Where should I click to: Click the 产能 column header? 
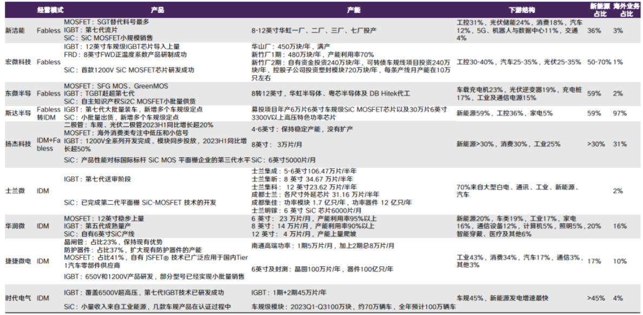click(354, 10)
